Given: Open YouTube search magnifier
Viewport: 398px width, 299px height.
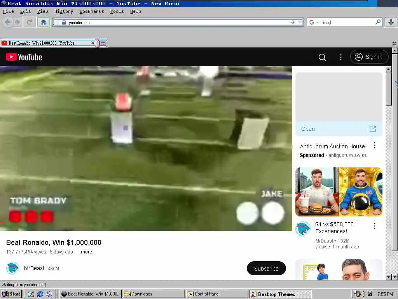Looking at the screenshot, I should coord(322,57).
